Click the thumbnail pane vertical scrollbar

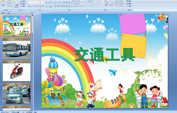click(x=32, y=63)
